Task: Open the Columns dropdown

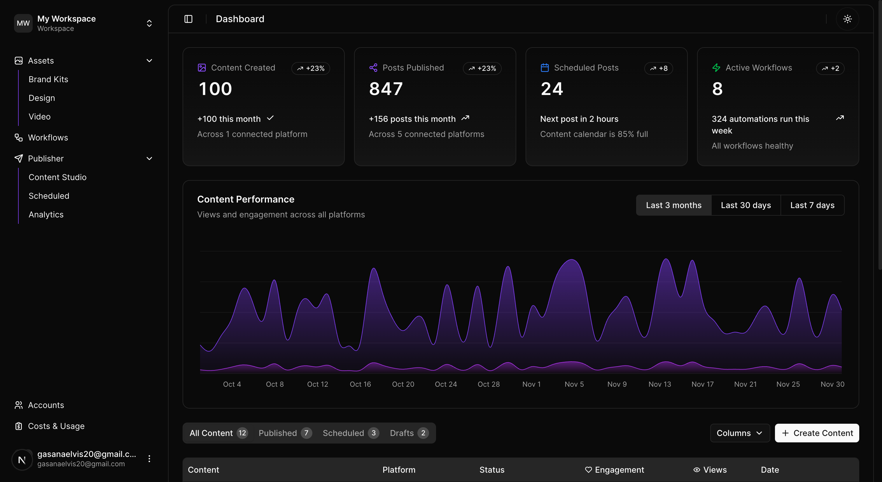Action: tap(740, 433)
